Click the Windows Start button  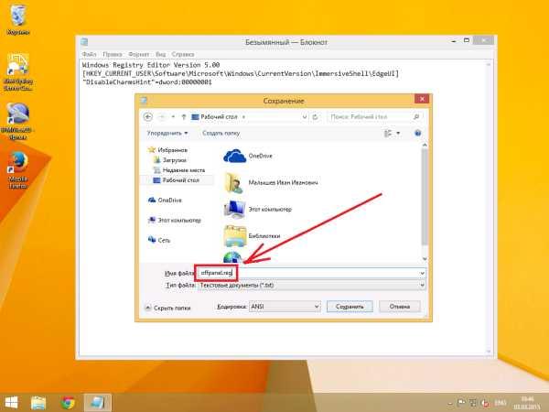[x=11, y=402]
